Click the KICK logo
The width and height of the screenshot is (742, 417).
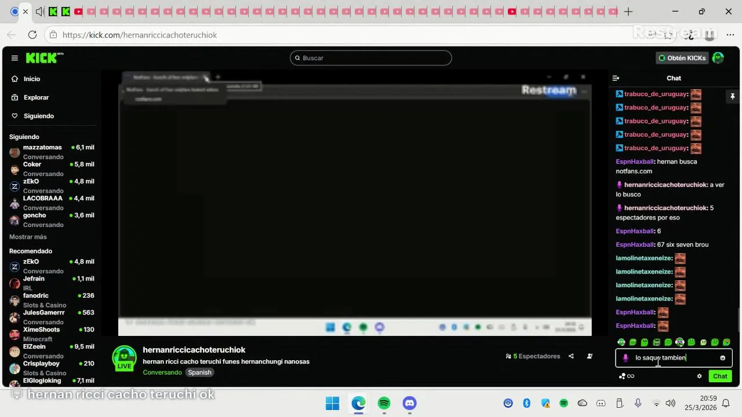click(44, 58)
